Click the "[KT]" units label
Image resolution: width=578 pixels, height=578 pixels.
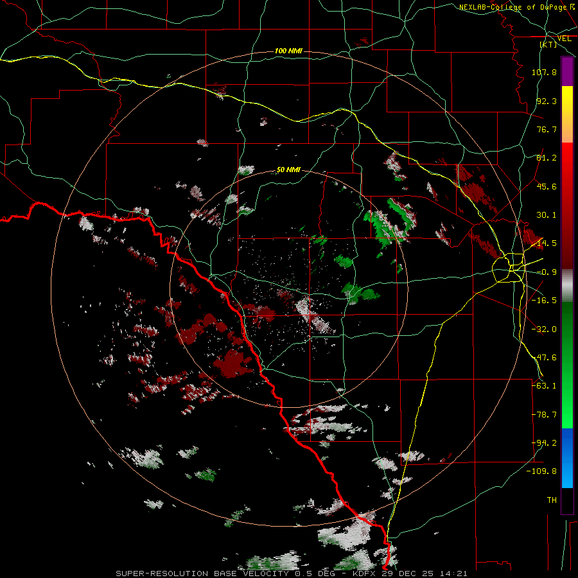(x=548, y=44)
